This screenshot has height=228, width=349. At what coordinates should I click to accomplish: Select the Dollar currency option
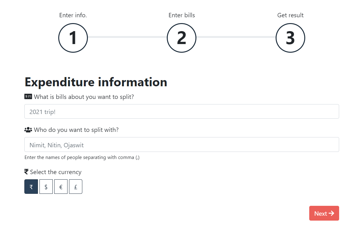click(46, 186)
